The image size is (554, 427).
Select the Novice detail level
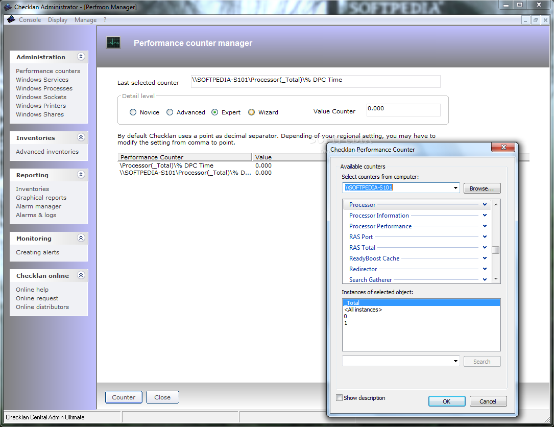(x=133, y=112)
